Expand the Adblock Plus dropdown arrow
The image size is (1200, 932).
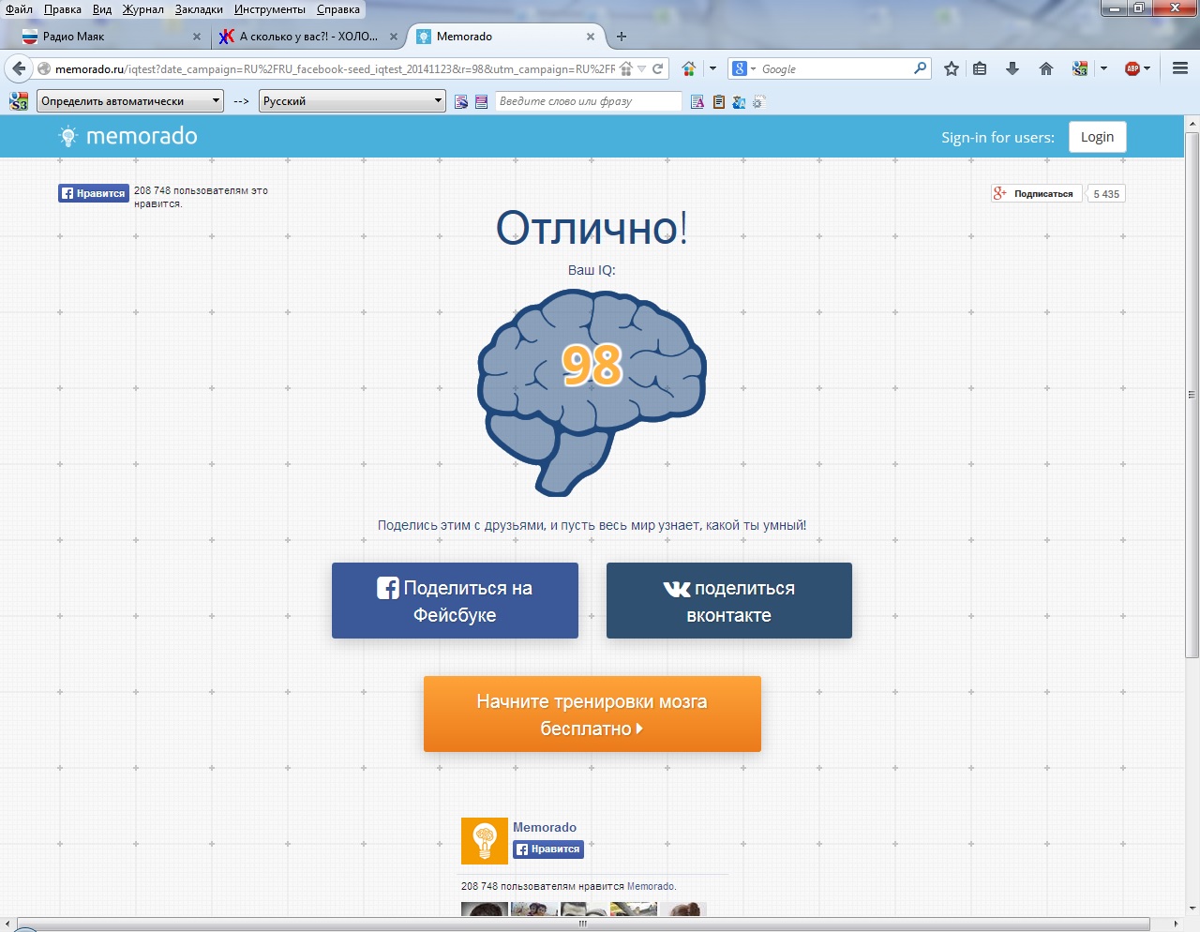click(1147, 68)
